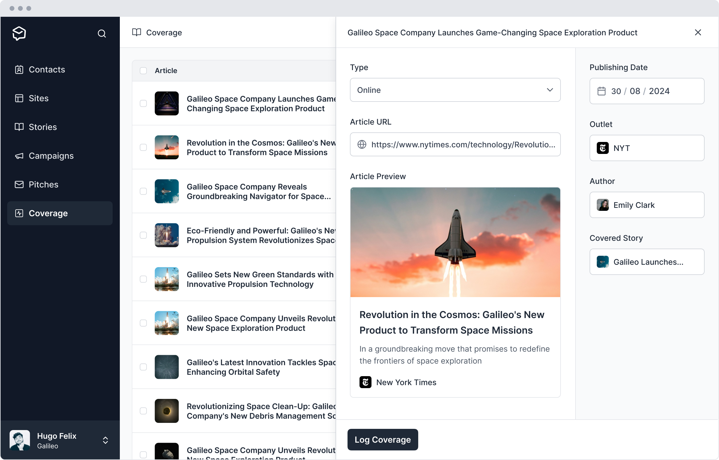Close the article detail panel
The height and width of the screenshot is (460, 719).
click(697, 32)
